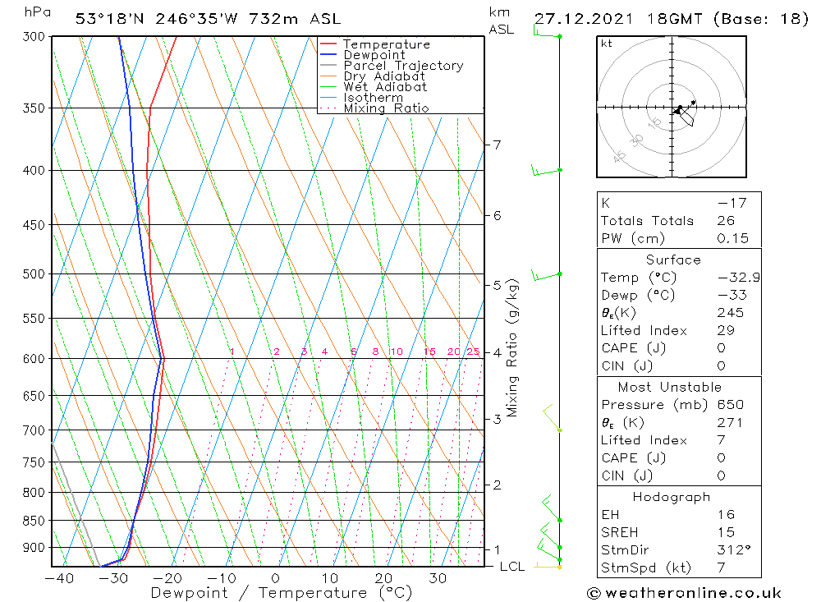Image resolution: width=821 pixels, height=602 pixels.
Task: Select the wind barb at 900 hPa
Action: (550, 535)
